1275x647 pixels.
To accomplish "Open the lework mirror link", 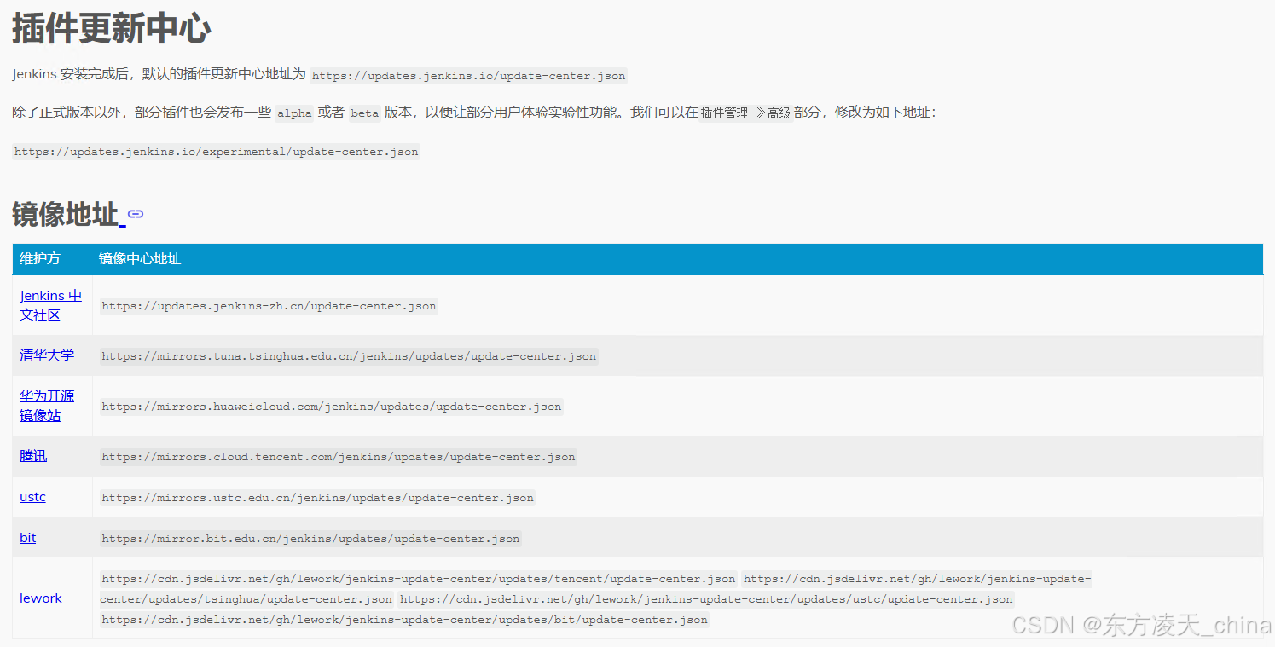I will (40, 598).
